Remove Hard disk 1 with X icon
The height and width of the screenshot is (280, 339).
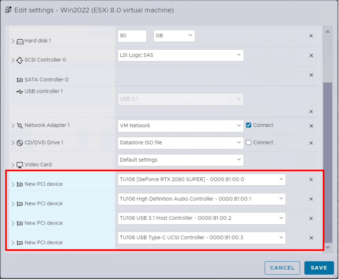[x=311, y=36]
